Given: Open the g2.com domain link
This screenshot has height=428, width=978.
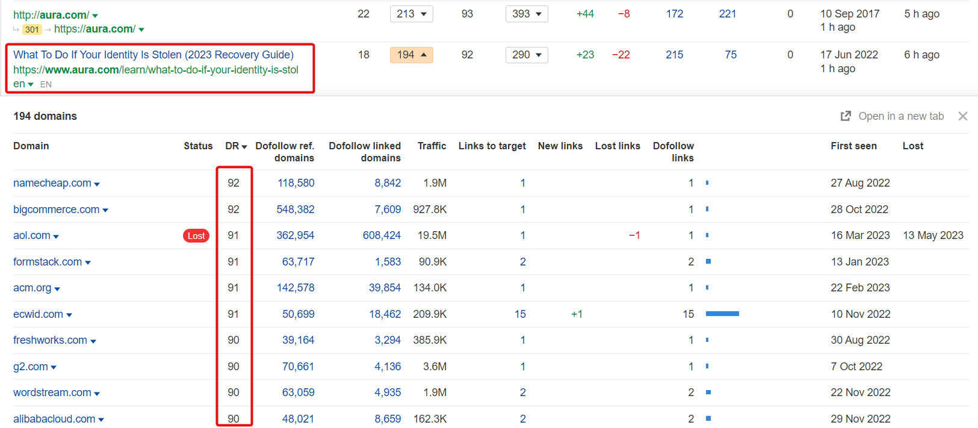Looking at the screenshot, I should 31,367.
